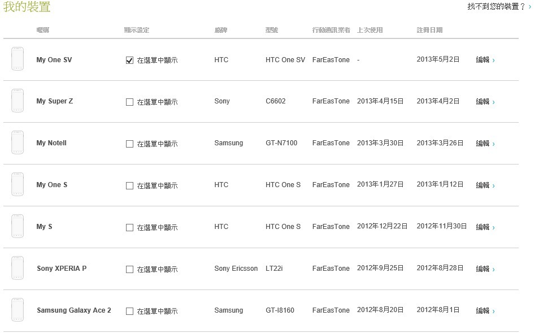Toggle show-in-menu checkbox in My S row
The image size is (539, 333).
(x=129, y=227)
